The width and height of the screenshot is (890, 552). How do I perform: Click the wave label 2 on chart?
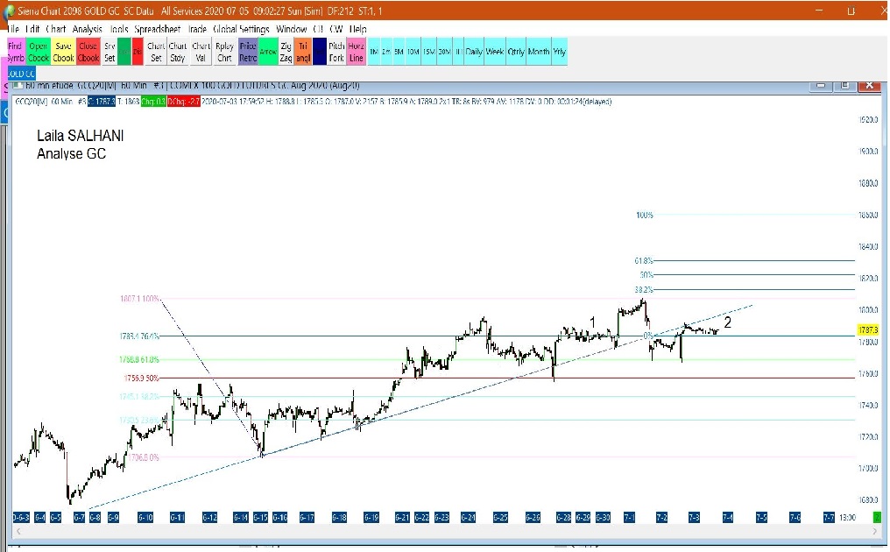[x=728, y=322]
